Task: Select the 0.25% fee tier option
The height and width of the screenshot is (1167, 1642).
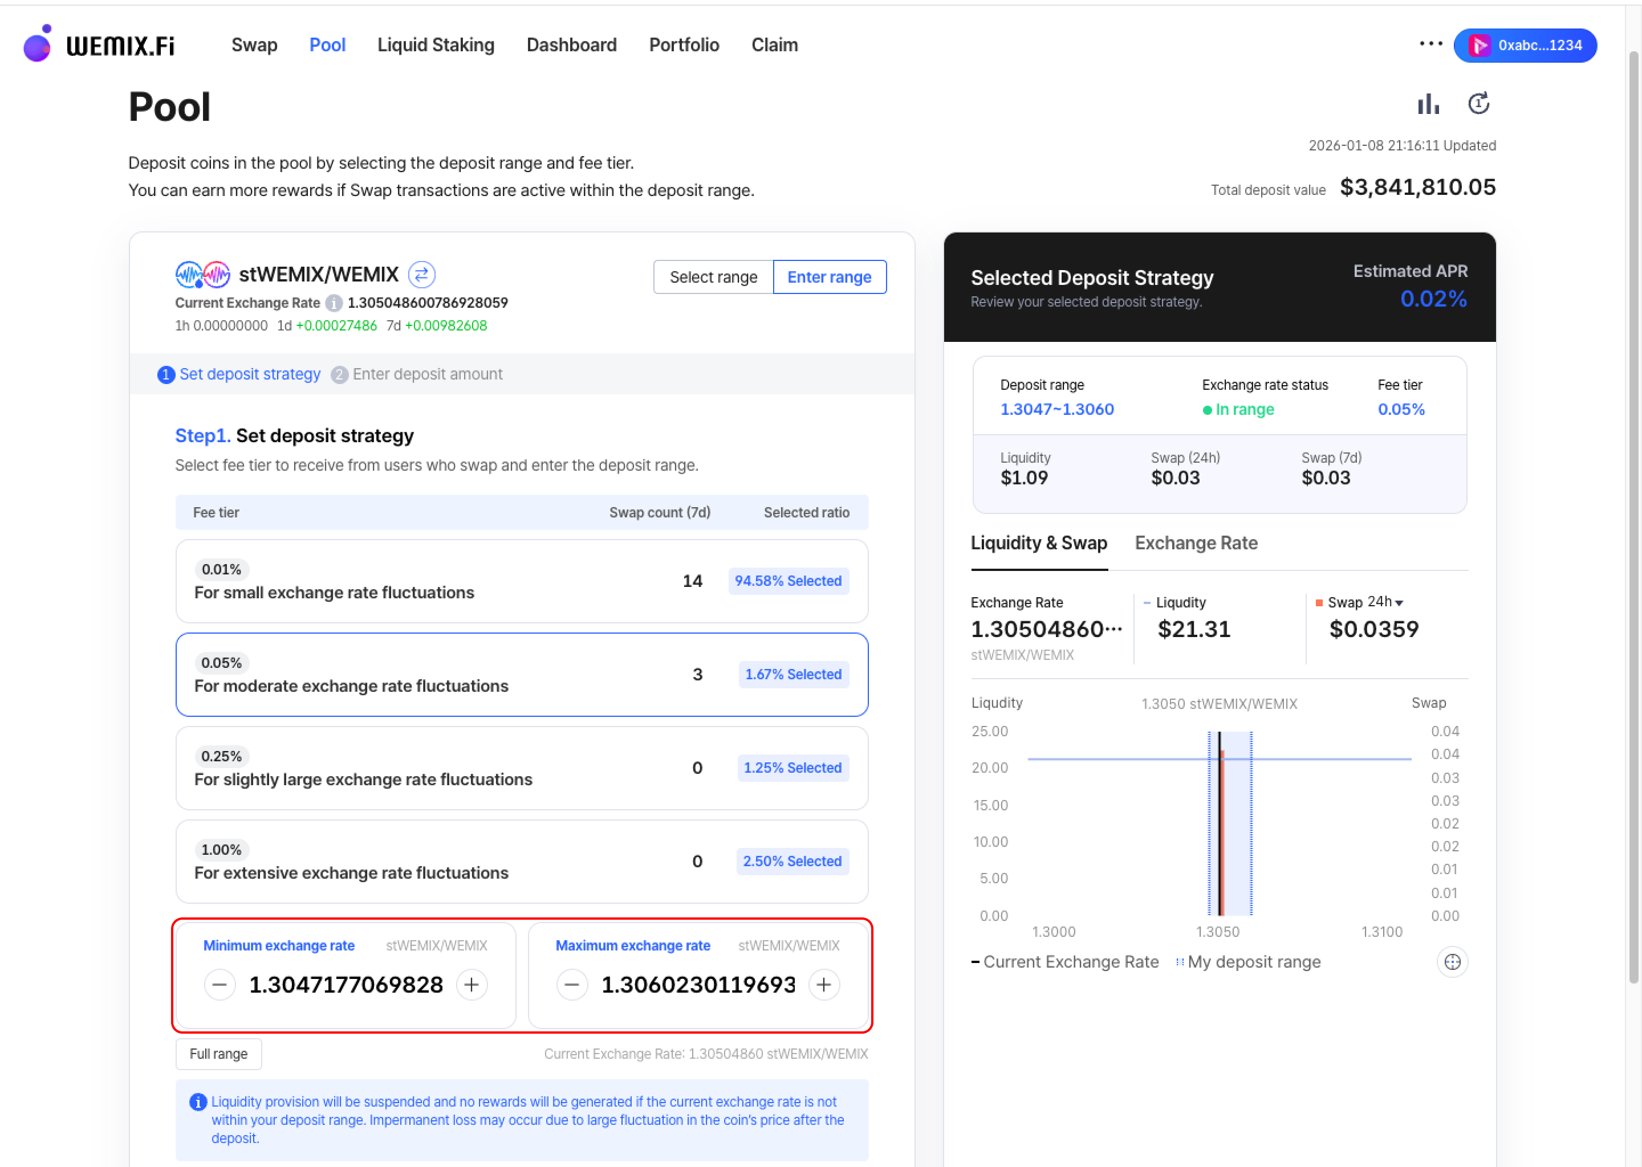Action: pos(521,768)
